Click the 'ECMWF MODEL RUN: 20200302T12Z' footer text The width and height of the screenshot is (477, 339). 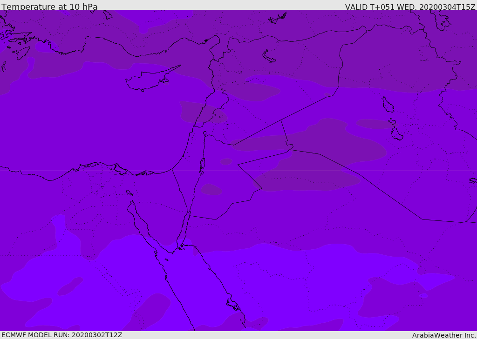coord(62,335)
